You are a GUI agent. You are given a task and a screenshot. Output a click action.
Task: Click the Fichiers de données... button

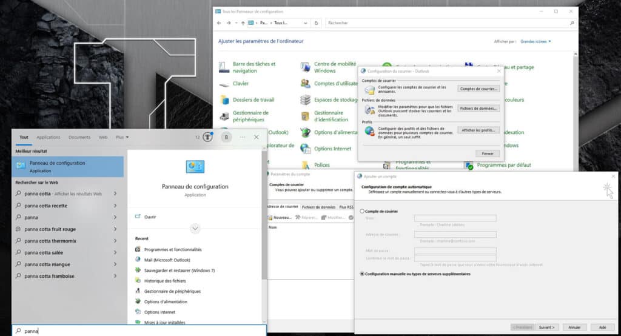[x=478, y=108]
